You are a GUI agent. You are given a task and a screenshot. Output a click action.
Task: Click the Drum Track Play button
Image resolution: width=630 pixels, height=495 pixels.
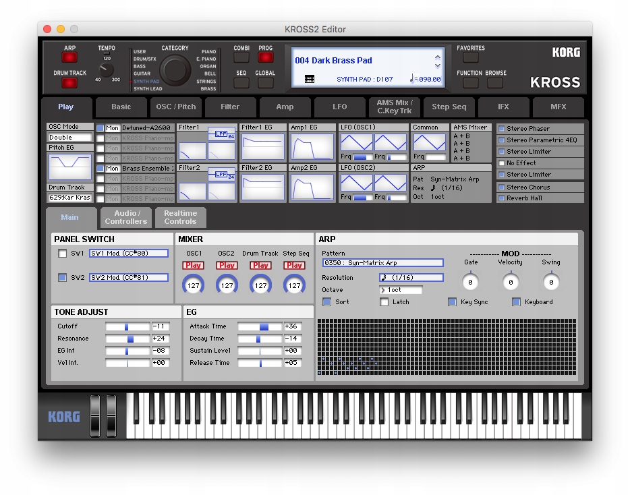point(261,265)
